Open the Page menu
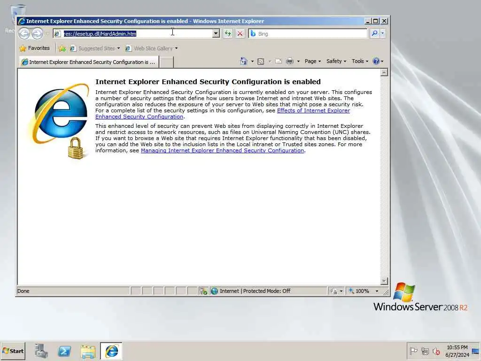The width and height of the screenshot is (481, 361). [x=312, y=61]
